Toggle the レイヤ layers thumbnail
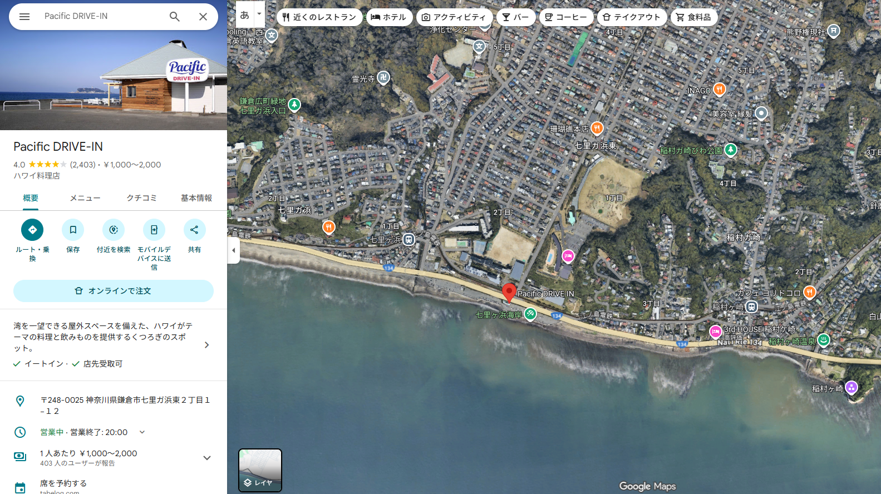Screen dimensions: 881x494 pyautogui.click(x=260, y=470)
